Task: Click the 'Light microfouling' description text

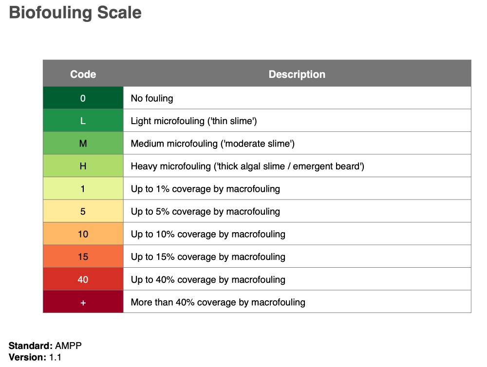Action: 193,121
